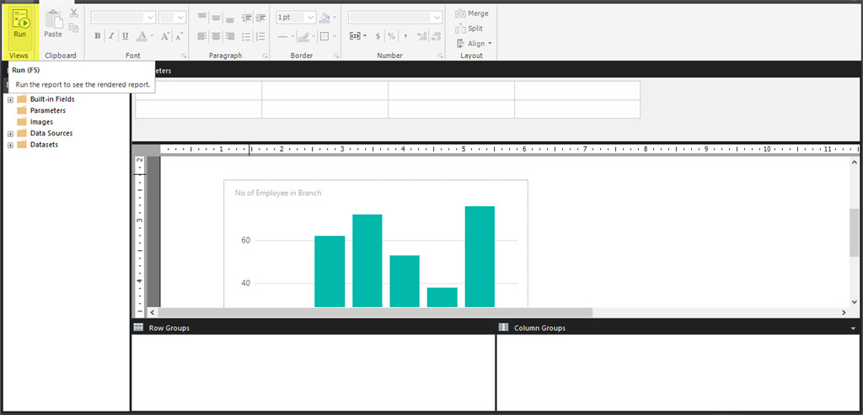Open the Column Groups options arrow
Image resolution: width=863 pixels, height=415 pixels.
point(853,328)
